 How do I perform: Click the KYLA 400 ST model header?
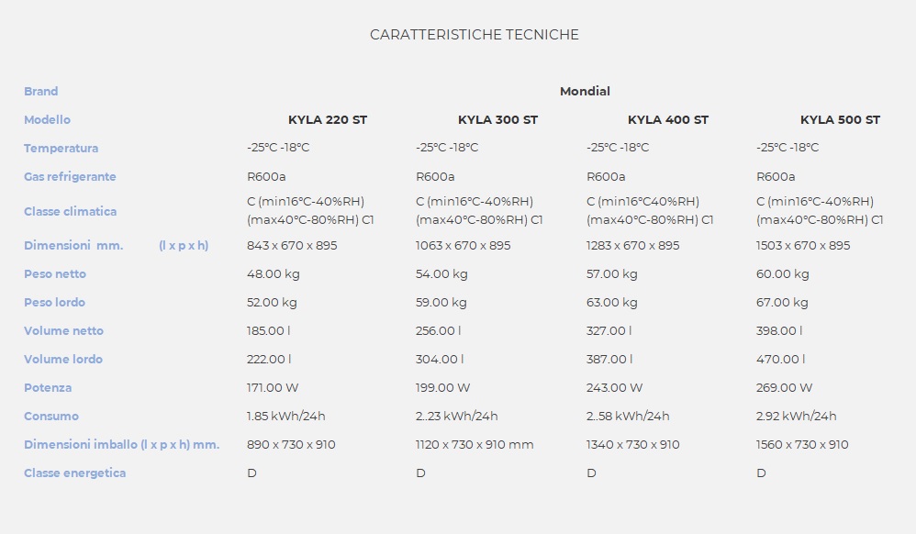point(667,120)
